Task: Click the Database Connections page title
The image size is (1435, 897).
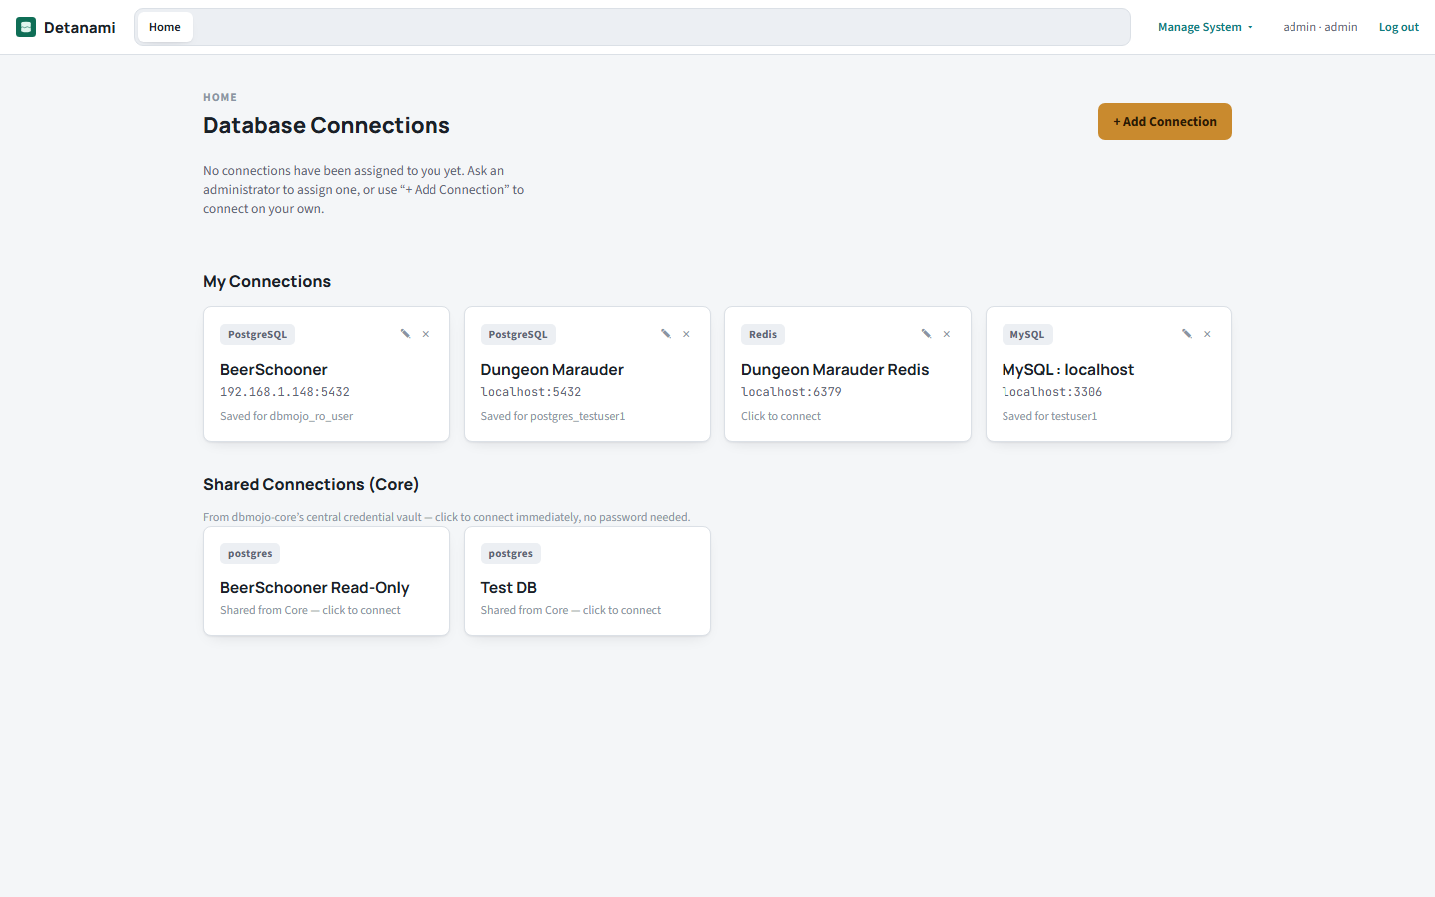Action: pos(327,125)
